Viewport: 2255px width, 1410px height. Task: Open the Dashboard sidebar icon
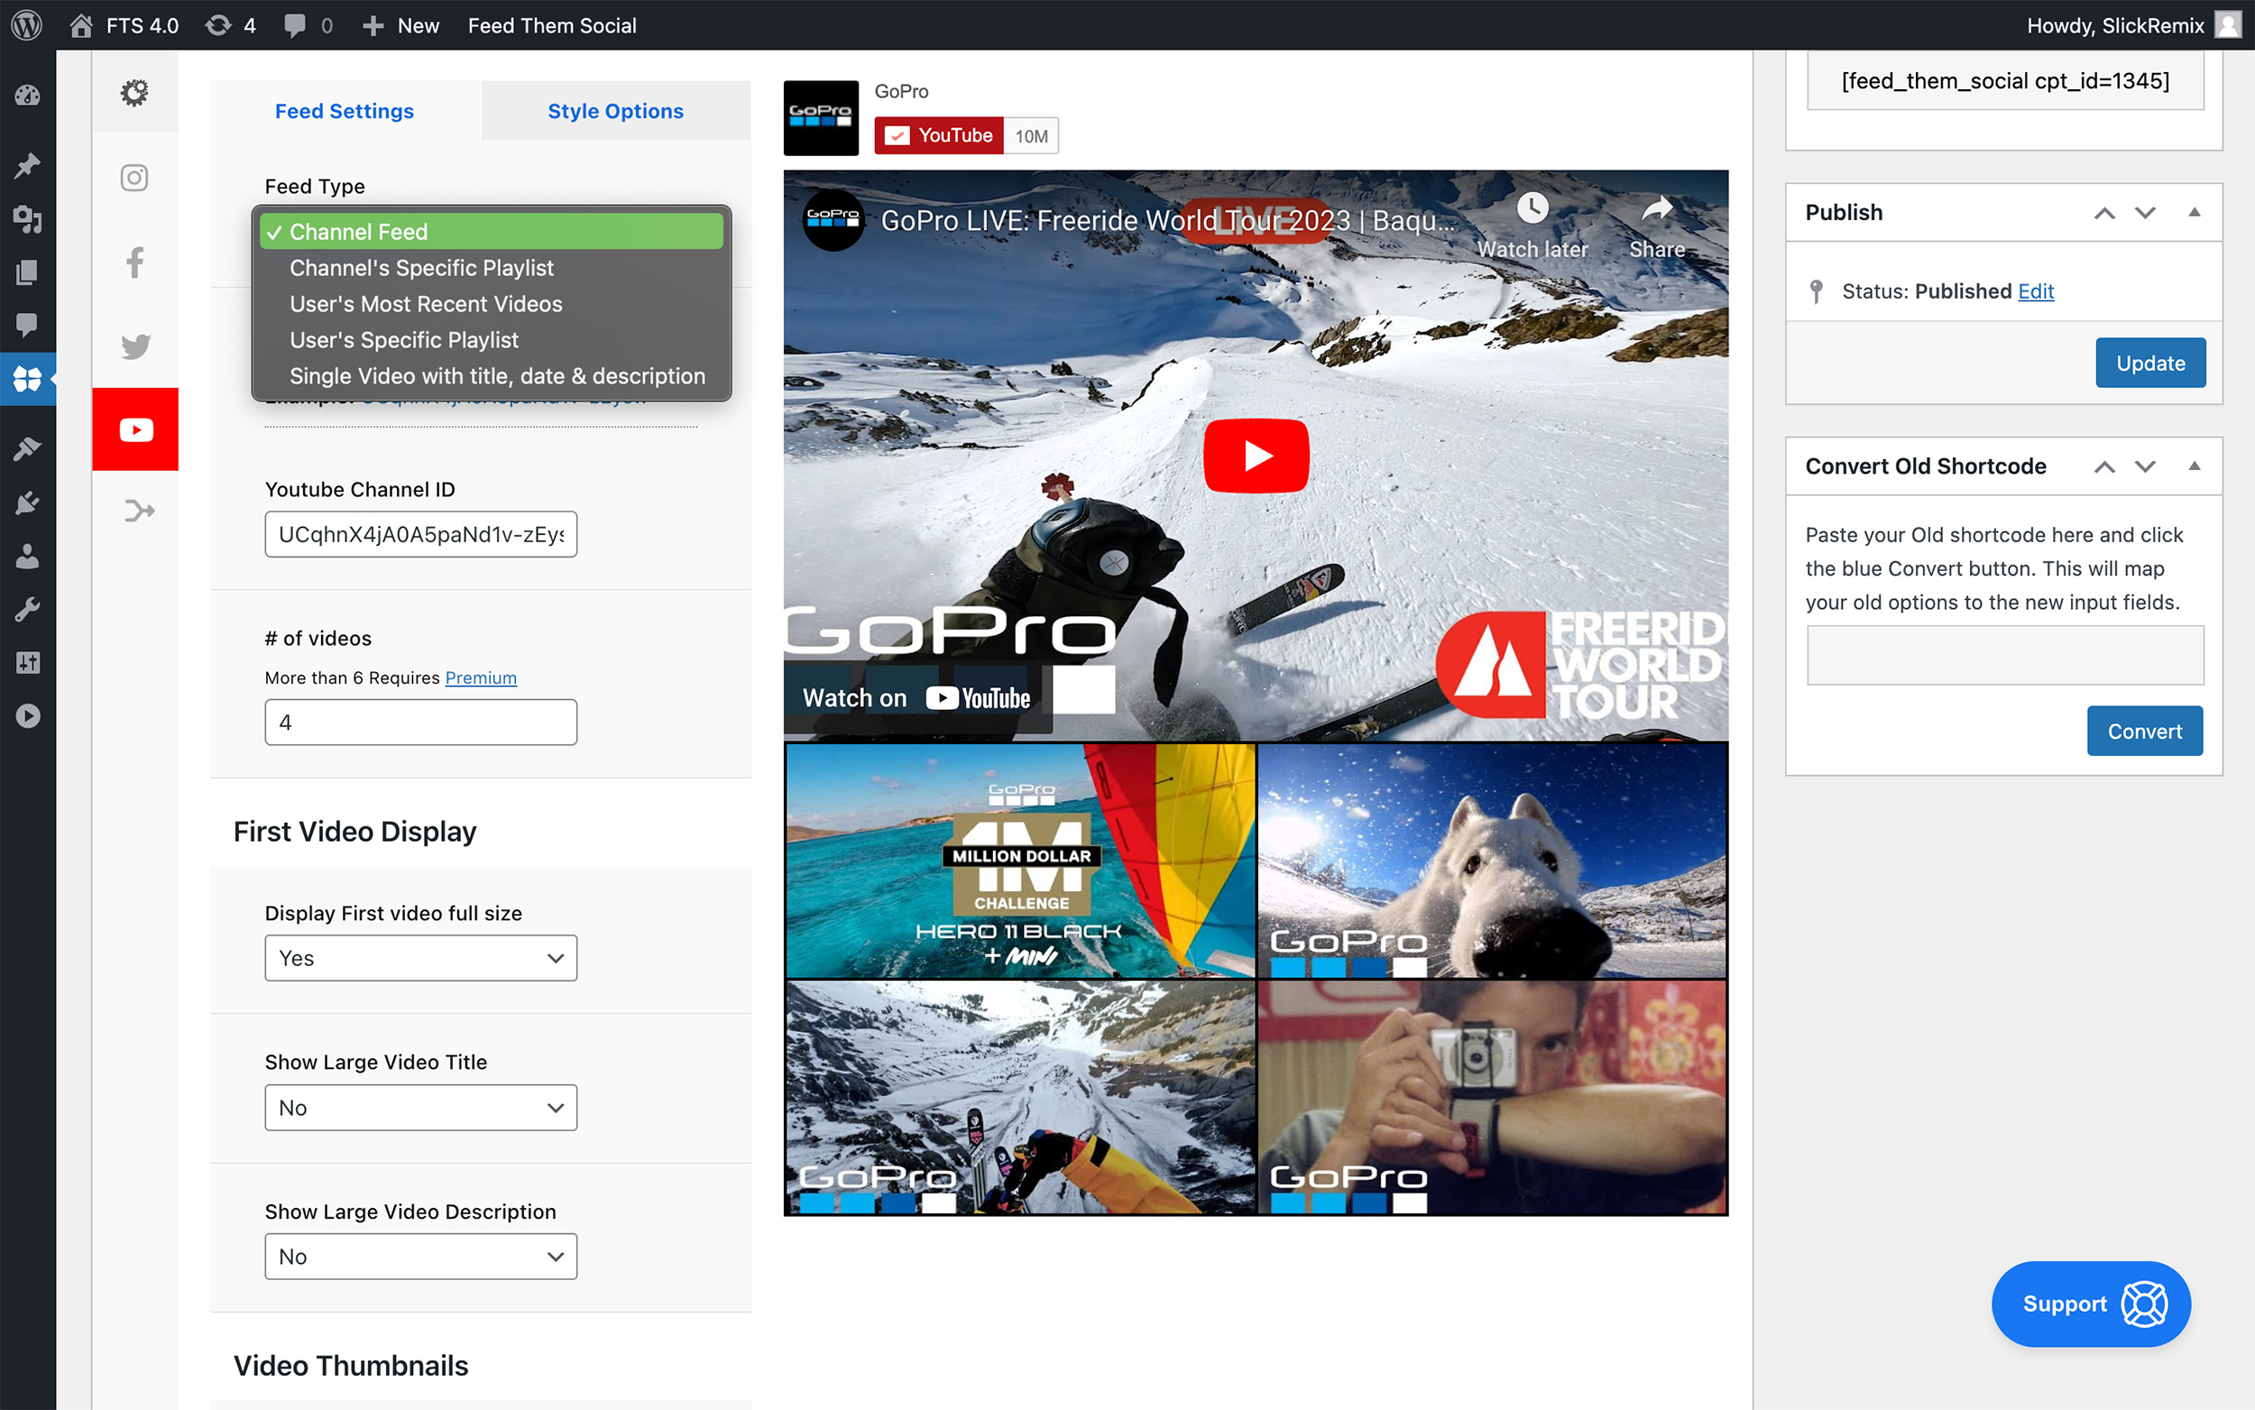pyautogui.click(x=27, y=95)
